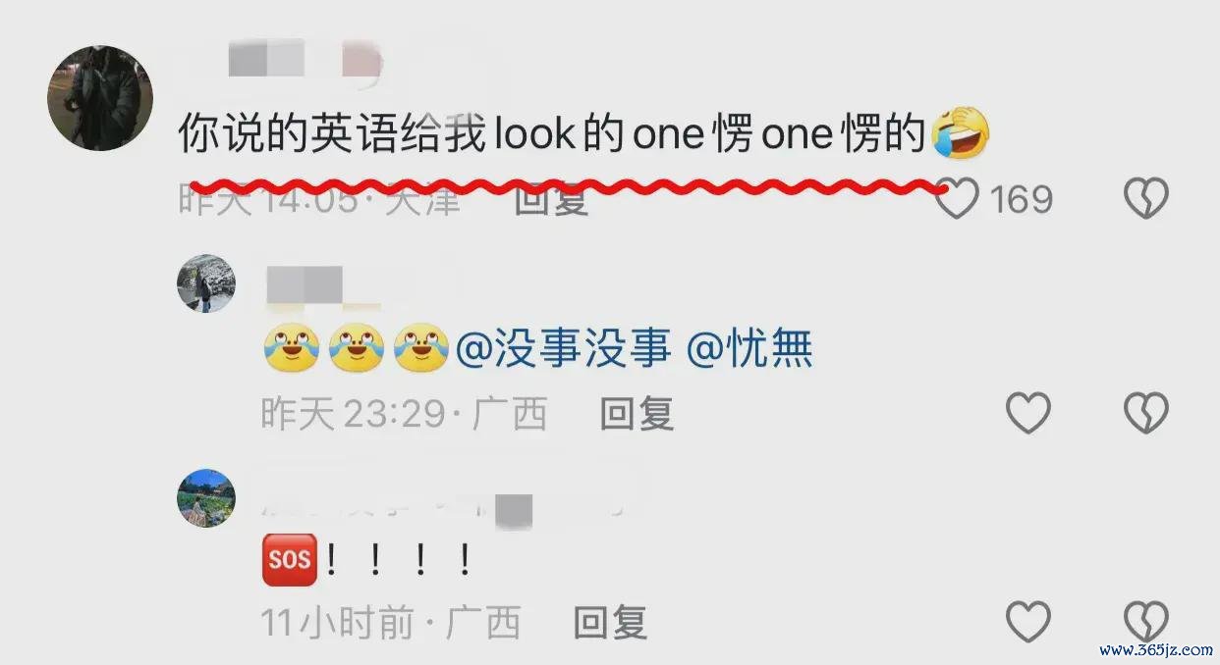Viewport: 1220px width, 665px height.
Task: Open the @没事没事 mention
Action: [x=563, y=349]
